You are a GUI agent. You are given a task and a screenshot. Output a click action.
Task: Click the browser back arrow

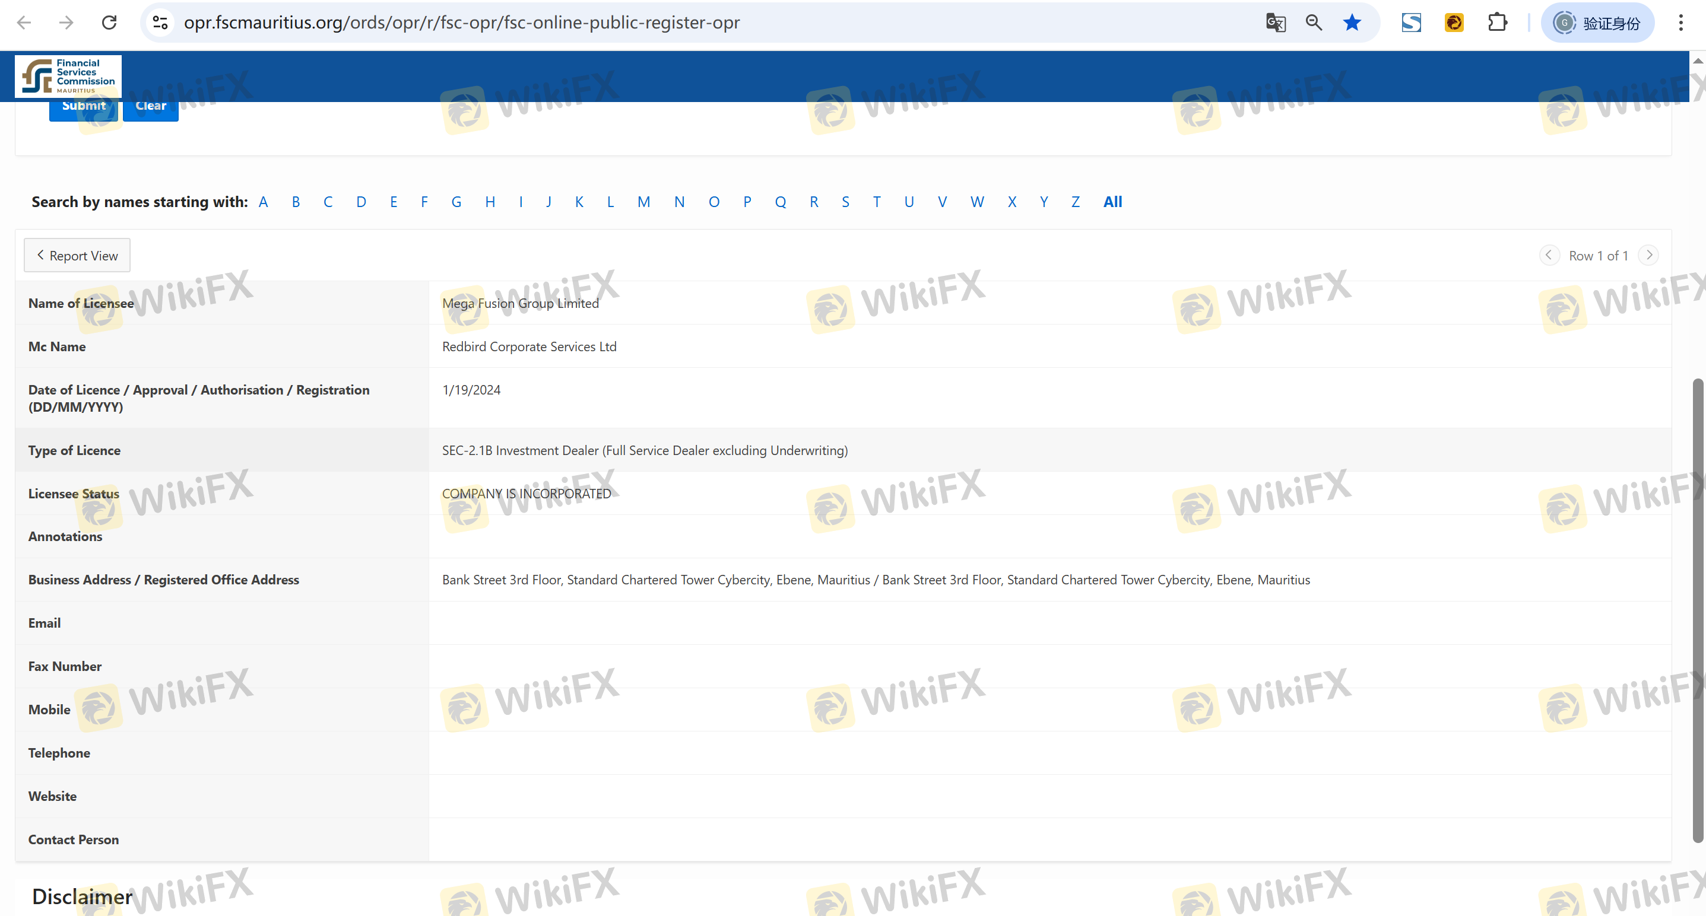(24, 23)
